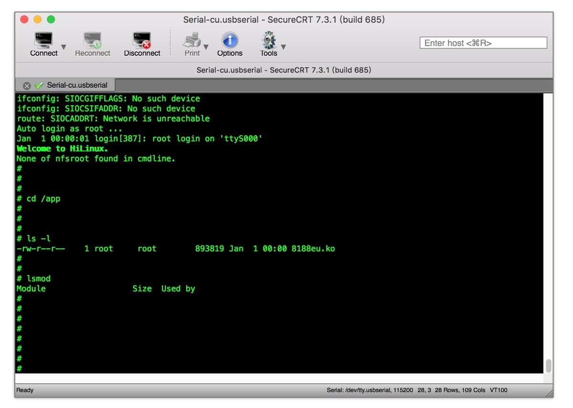
Task: Close the Serial-cu.usbserial tab
Action: 27,86
